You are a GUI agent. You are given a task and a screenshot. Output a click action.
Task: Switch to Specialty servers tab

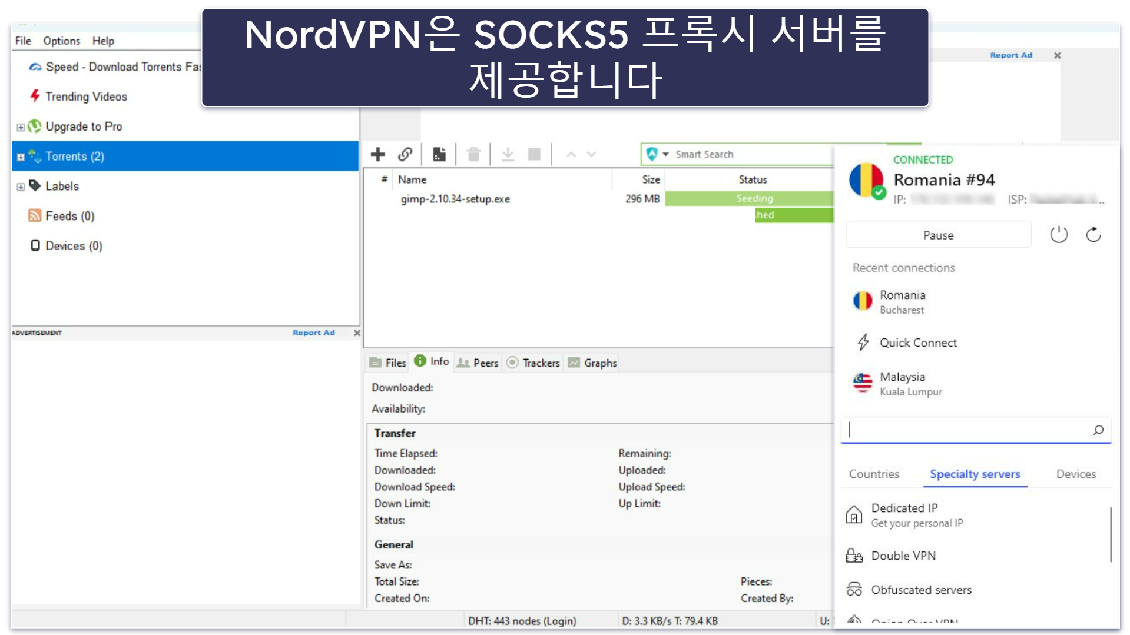click(975, 474)
